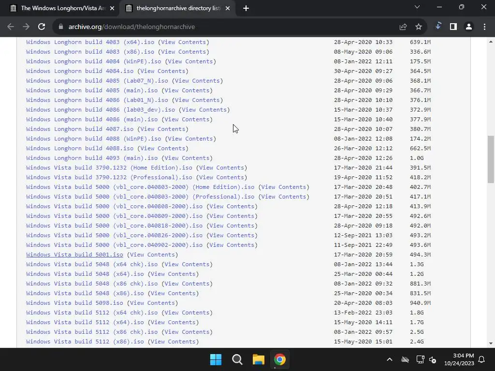Download Windows Vista build 5048 (x64 chk).iso
Viewport: 495px width, 371px height.
[x=92, y=264]
